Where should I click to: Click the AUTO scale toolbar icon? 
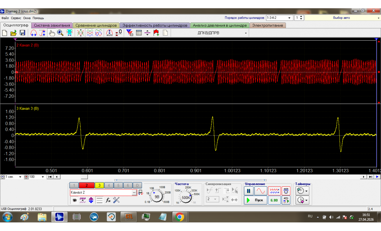[x=110, y=33]
